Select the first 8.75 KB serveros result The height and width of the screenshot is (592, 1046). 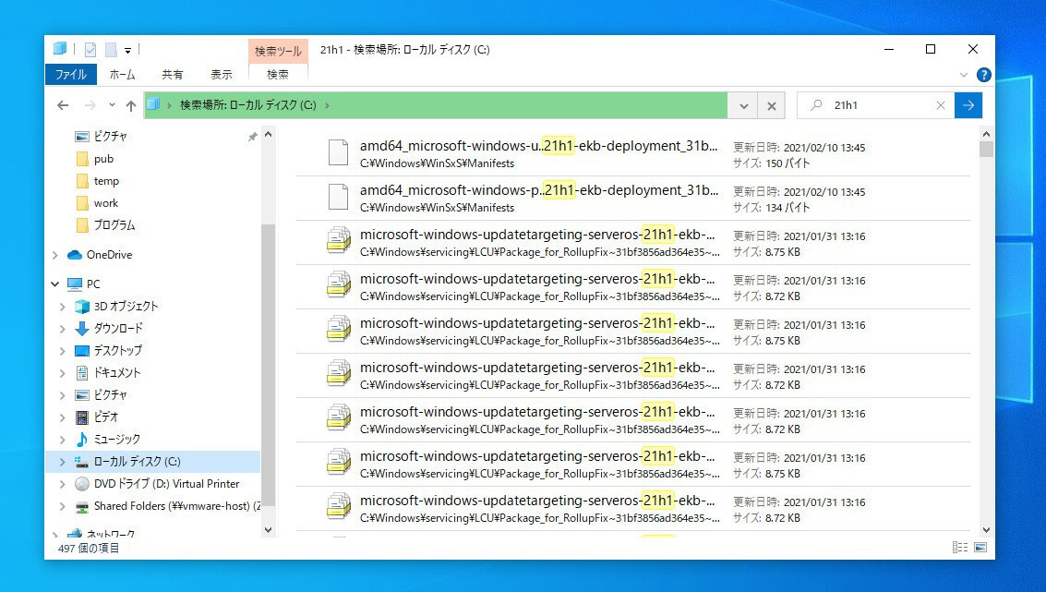pos(632,242)
